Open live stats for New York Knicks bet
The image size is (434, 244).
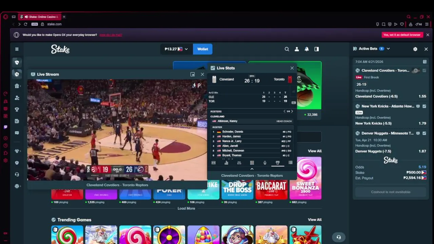tap(424, 106)
